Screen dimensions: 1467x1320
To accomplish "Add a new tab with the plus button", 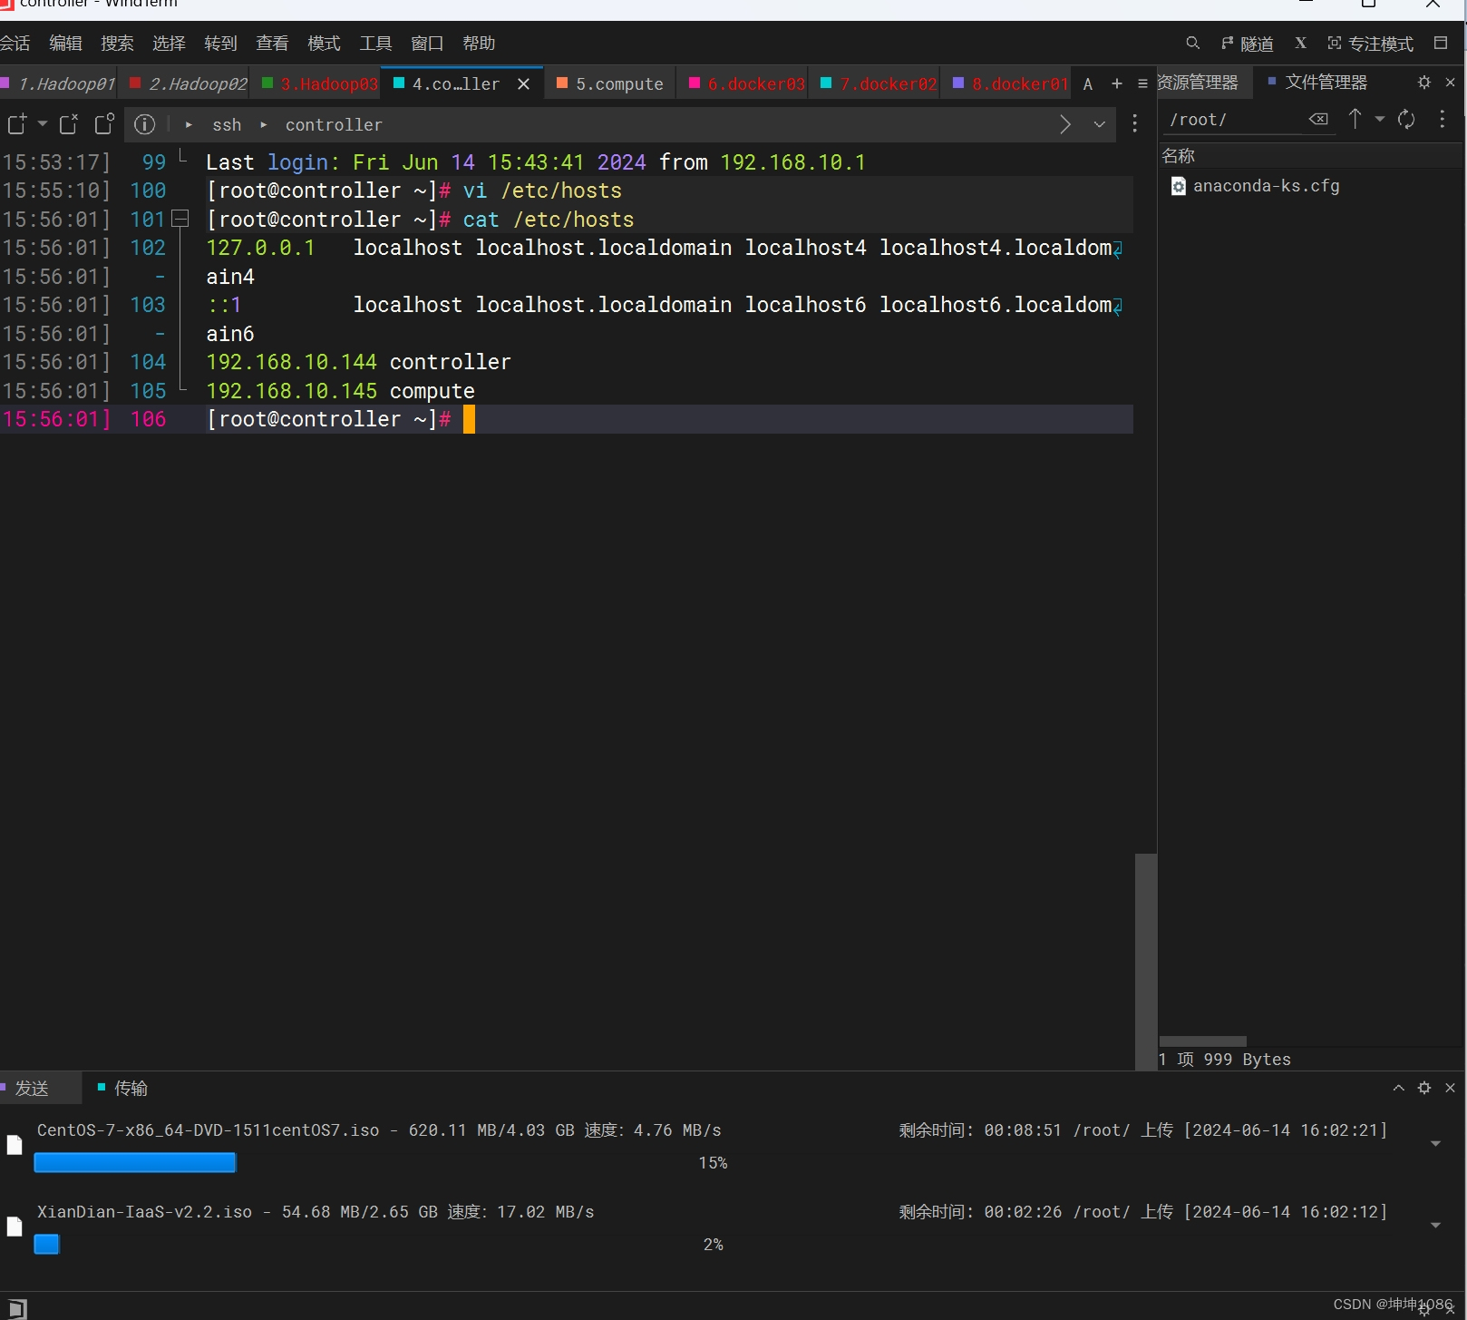I will 1116,83.
